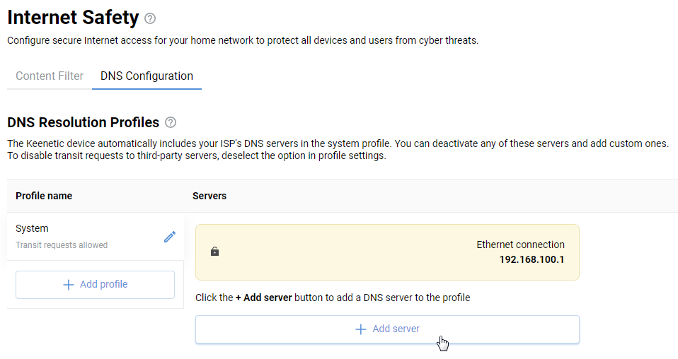Select the DNS Configuration tab
Image resolution: width=678 pixels, height=359 pixels.
point(146,76)
